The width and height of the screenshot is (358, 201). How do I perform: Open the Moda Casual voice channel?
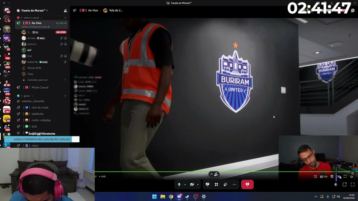42,87
